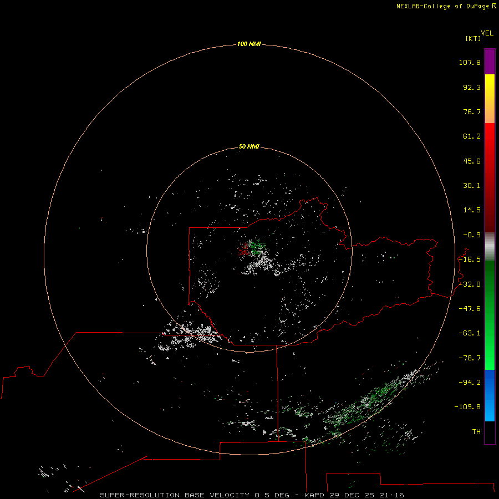499x499 pixels.
Task: Click the red outbound velocity cluster near radar
Action: click(x=243, y=249)
